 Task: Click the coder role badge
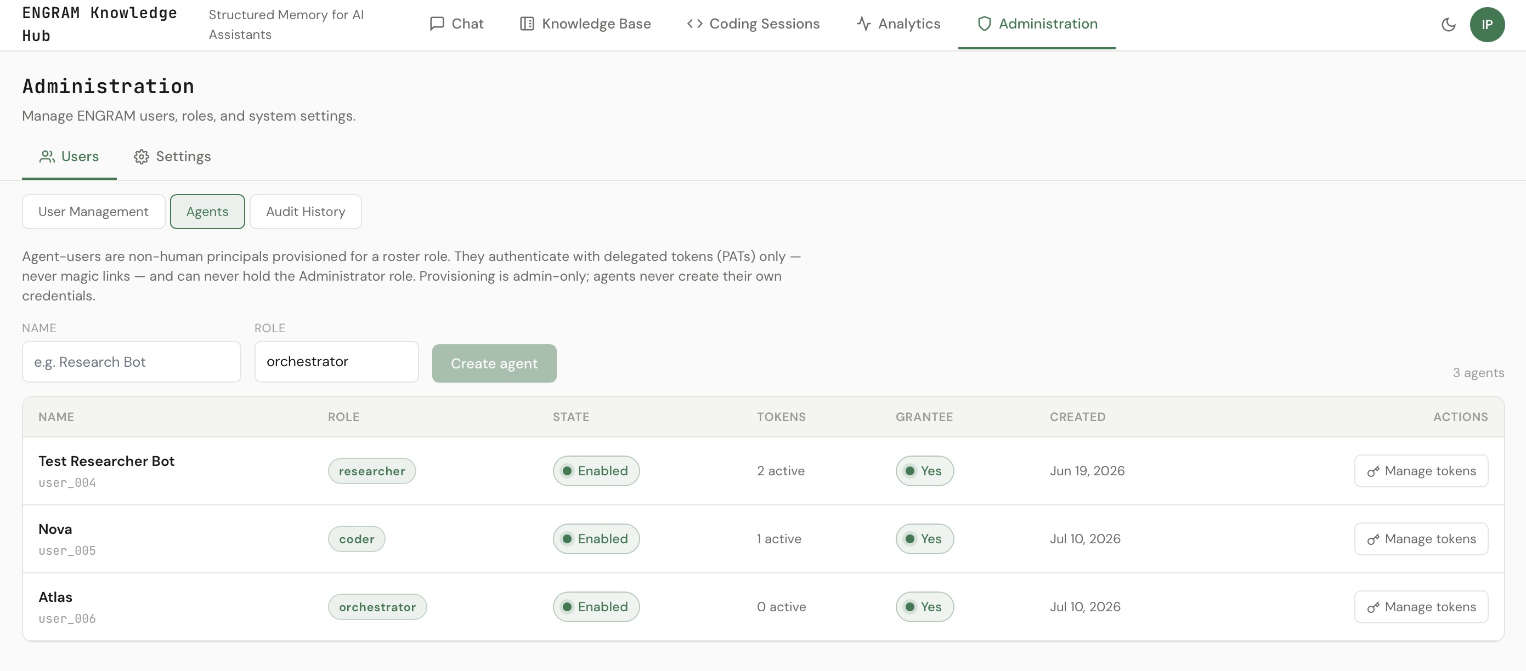pyautogui.click(x=357, y=539)
